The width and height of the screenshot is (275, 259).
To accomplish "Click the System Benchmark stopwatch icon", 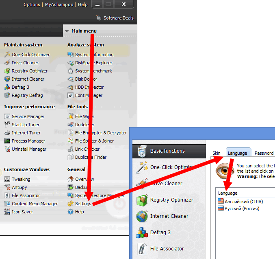I will click(x=71, y=71).
